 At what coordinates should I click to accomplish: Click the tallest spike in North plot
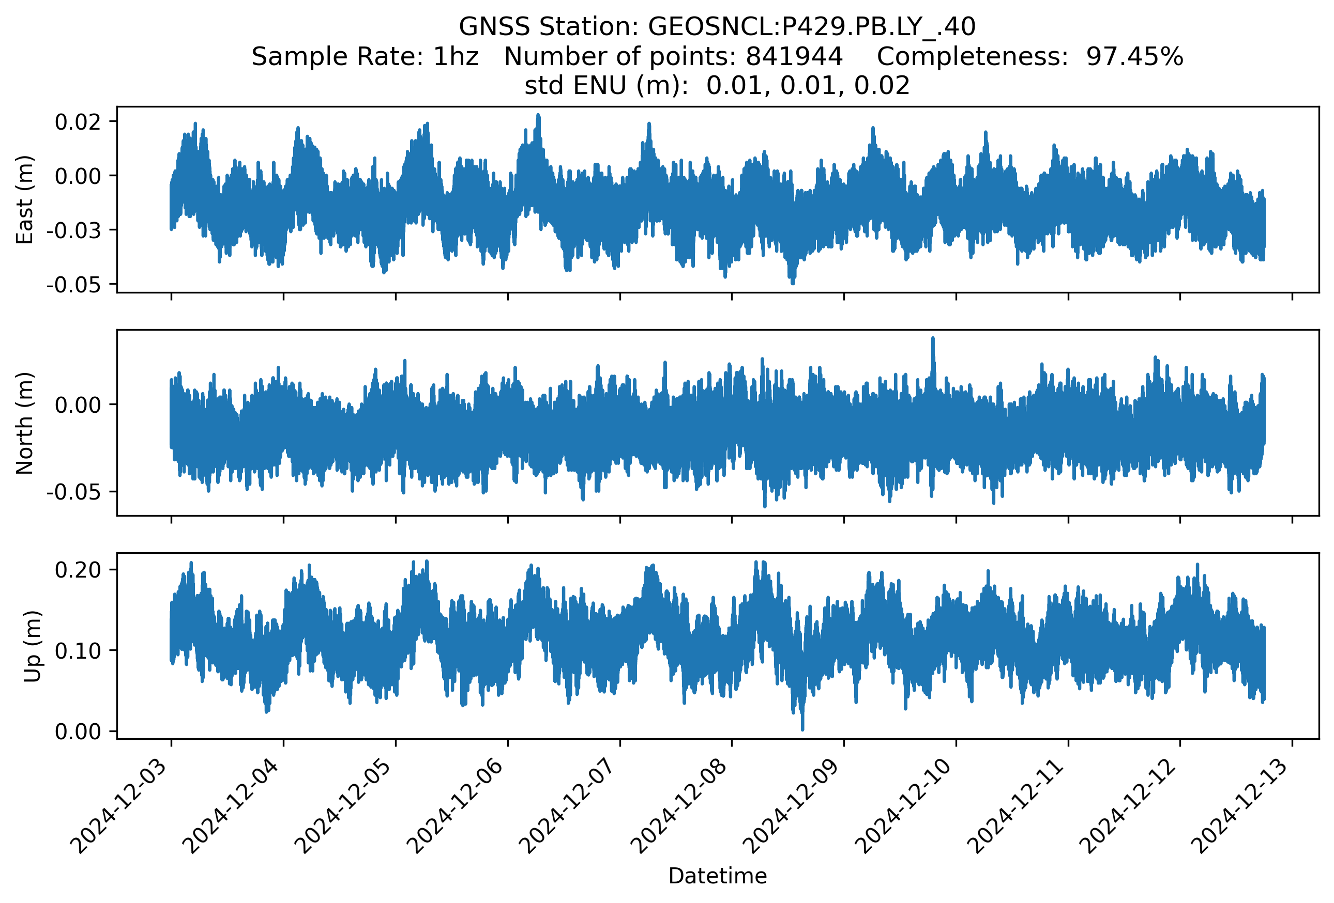pos(933,340)
